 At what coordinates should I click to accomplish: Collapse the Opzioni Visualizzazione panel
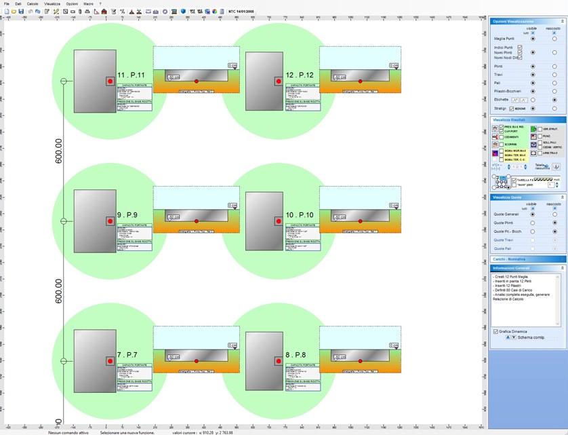tap(561, 21)
